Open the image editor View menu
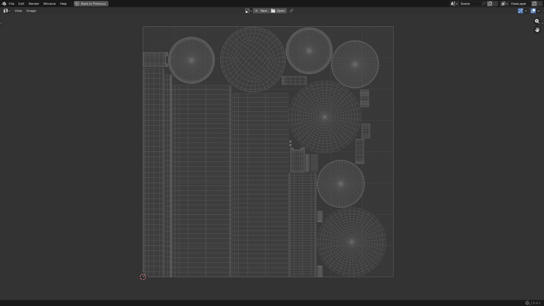Screen dimensions: 544x306 18,11
